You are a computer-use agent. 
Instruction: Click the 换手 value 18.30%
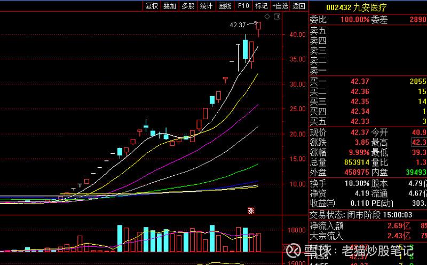[x=357, y=183]
